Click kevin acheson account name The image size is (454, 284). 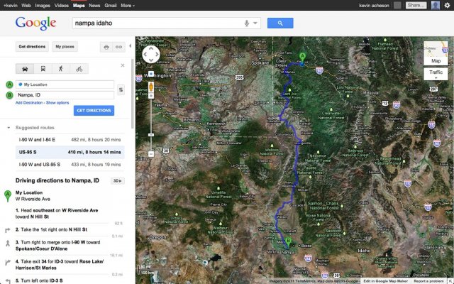click(x=374, y=5)
